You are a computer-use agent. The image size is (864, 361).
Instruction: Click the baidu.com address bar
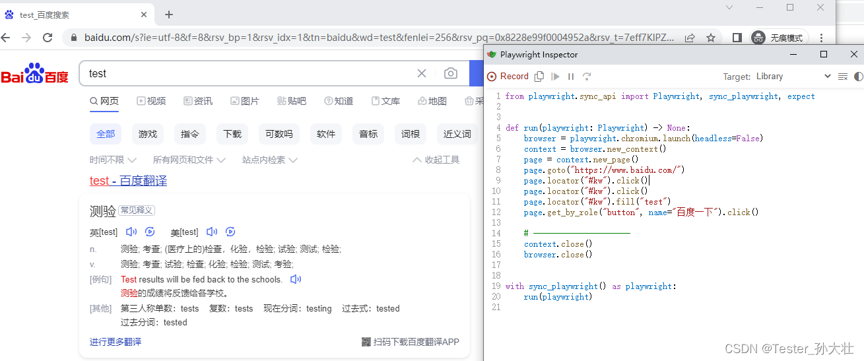pyautogui.click(x=380, y=38)
